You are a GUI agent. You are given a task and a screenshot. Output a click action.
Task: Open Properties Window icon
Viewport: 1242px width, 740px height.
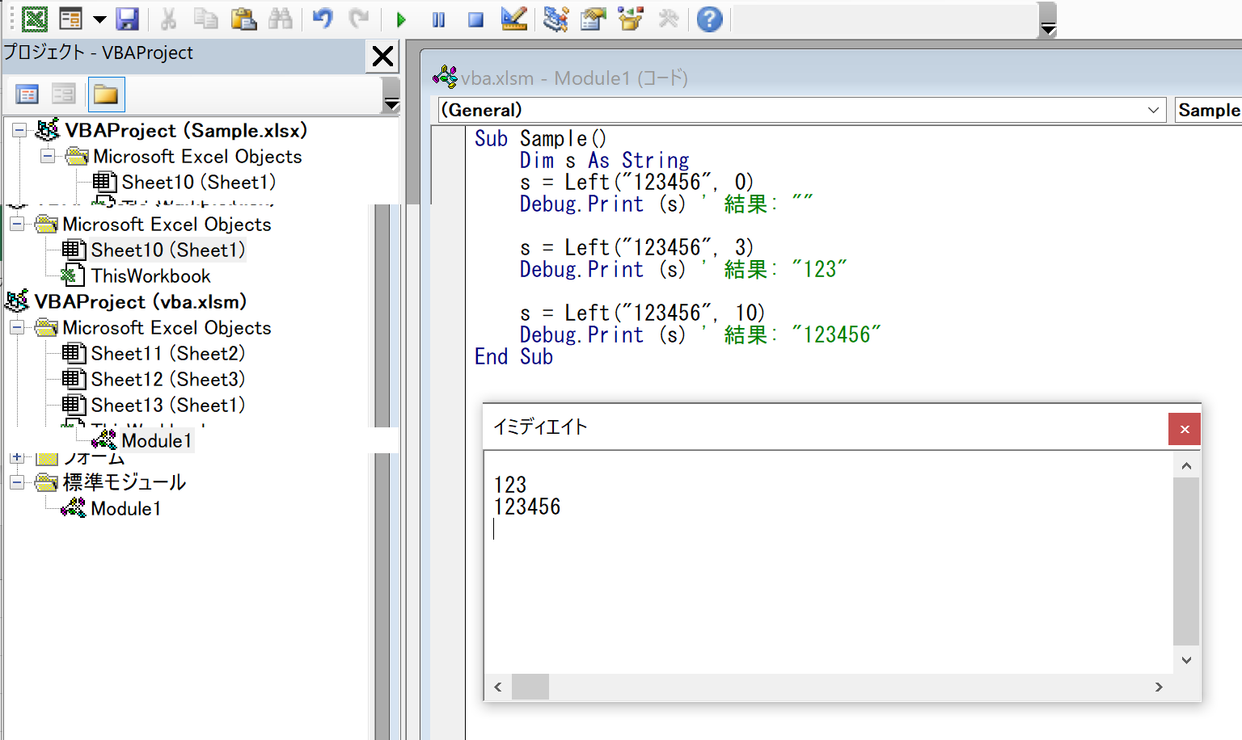point(594,19)
